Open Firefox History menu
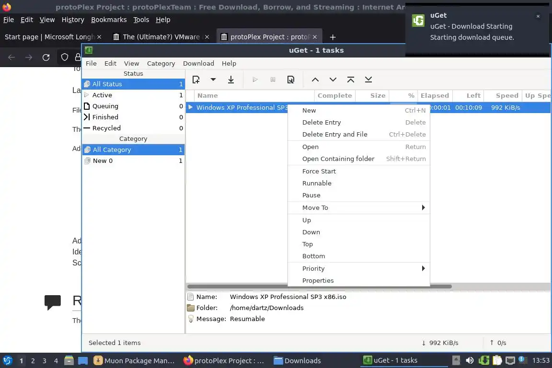The image size is (552, 368). point(73,20)
